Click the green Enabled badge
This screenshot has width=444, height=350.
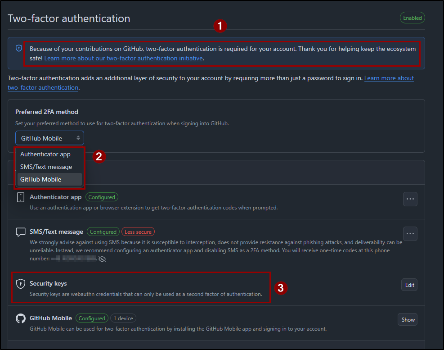pos(412,18)
